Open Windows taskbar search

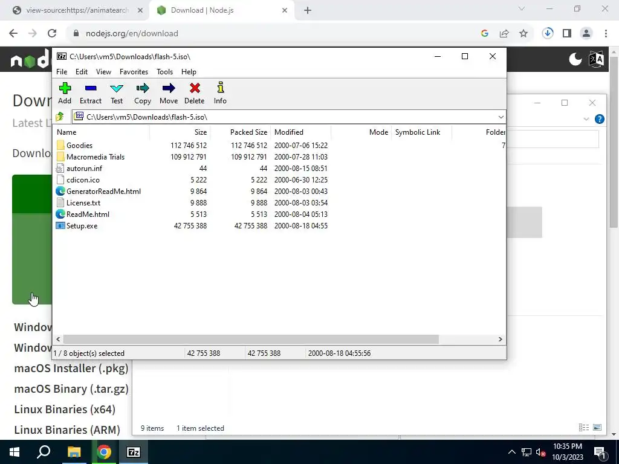[44, 452]
